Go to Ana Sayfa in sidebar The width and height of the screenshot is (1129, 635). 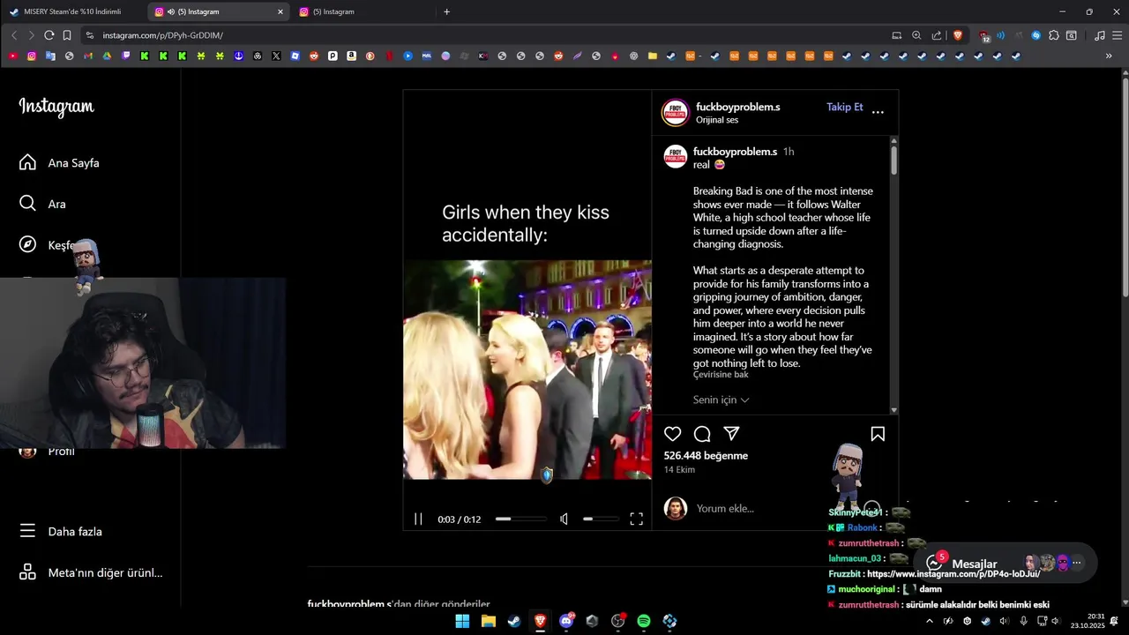point(60,163)
